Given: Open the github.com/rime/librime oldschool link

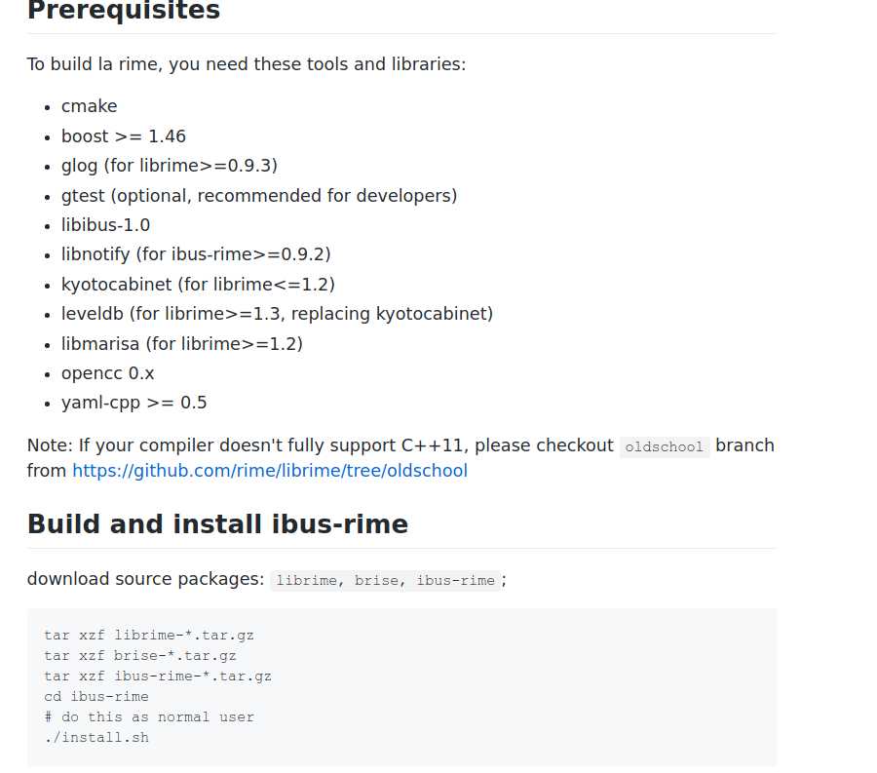Looking at the screenshot, I should pos(270,471).
